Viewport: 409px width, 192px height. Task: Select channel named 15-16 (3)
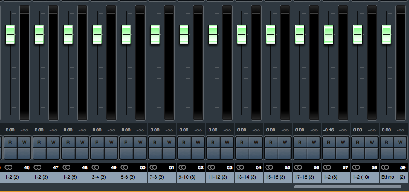pyautogui.click(x=278, y=177)
